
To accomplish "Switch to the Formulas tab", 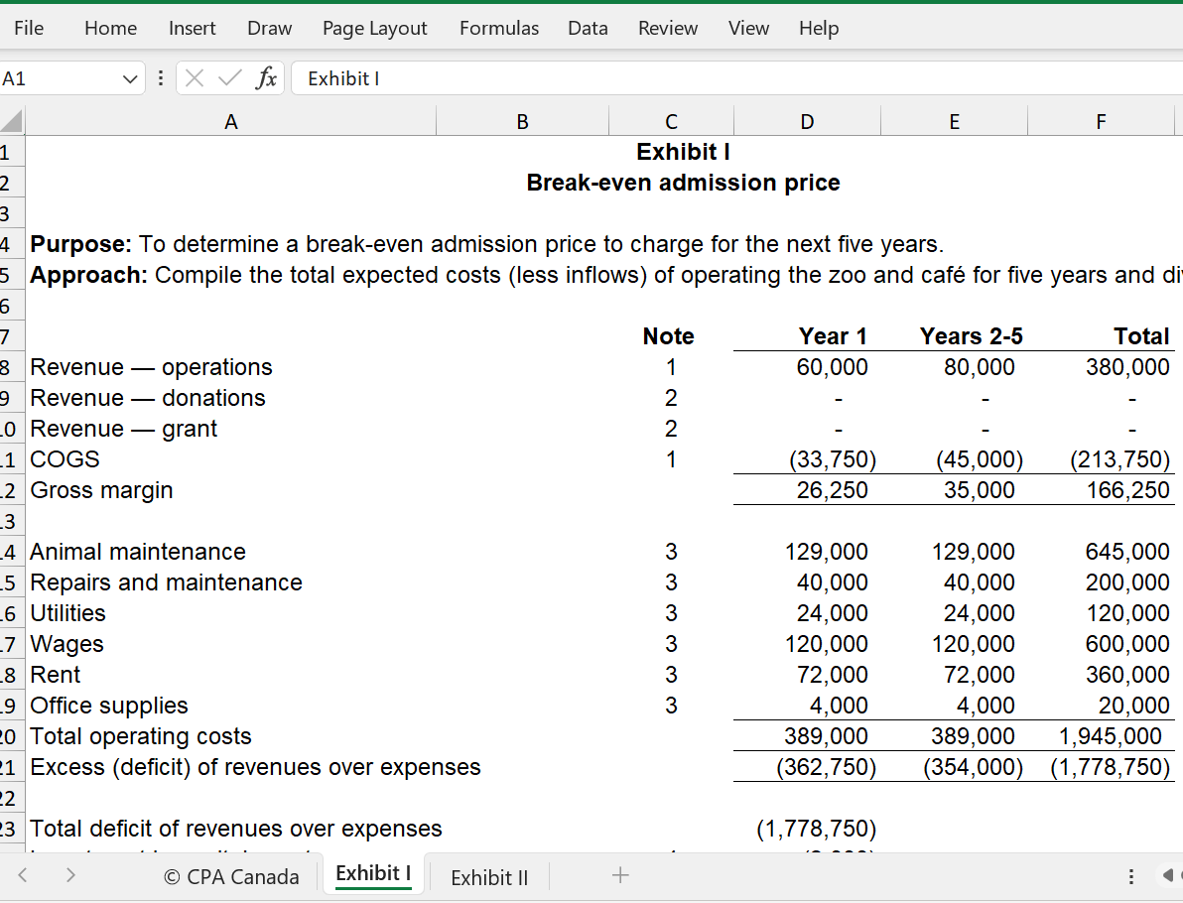I will click(x=498, y=28).
